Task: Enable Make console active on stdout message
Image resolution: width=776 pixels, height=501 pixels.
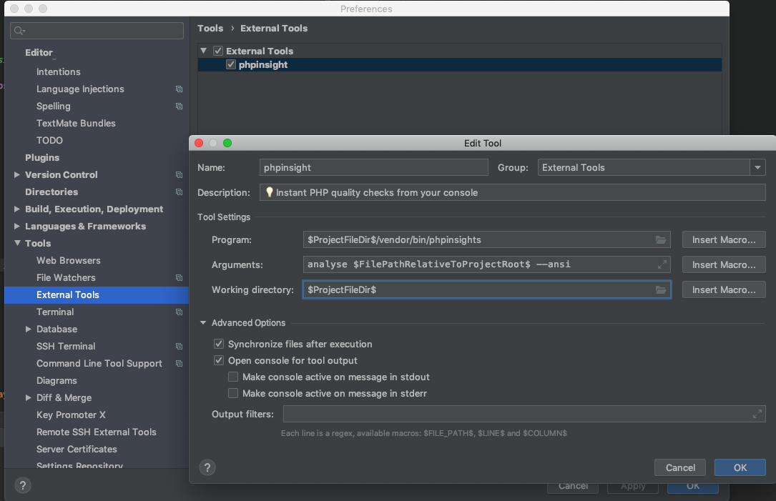Action: (x=233, y=377)
